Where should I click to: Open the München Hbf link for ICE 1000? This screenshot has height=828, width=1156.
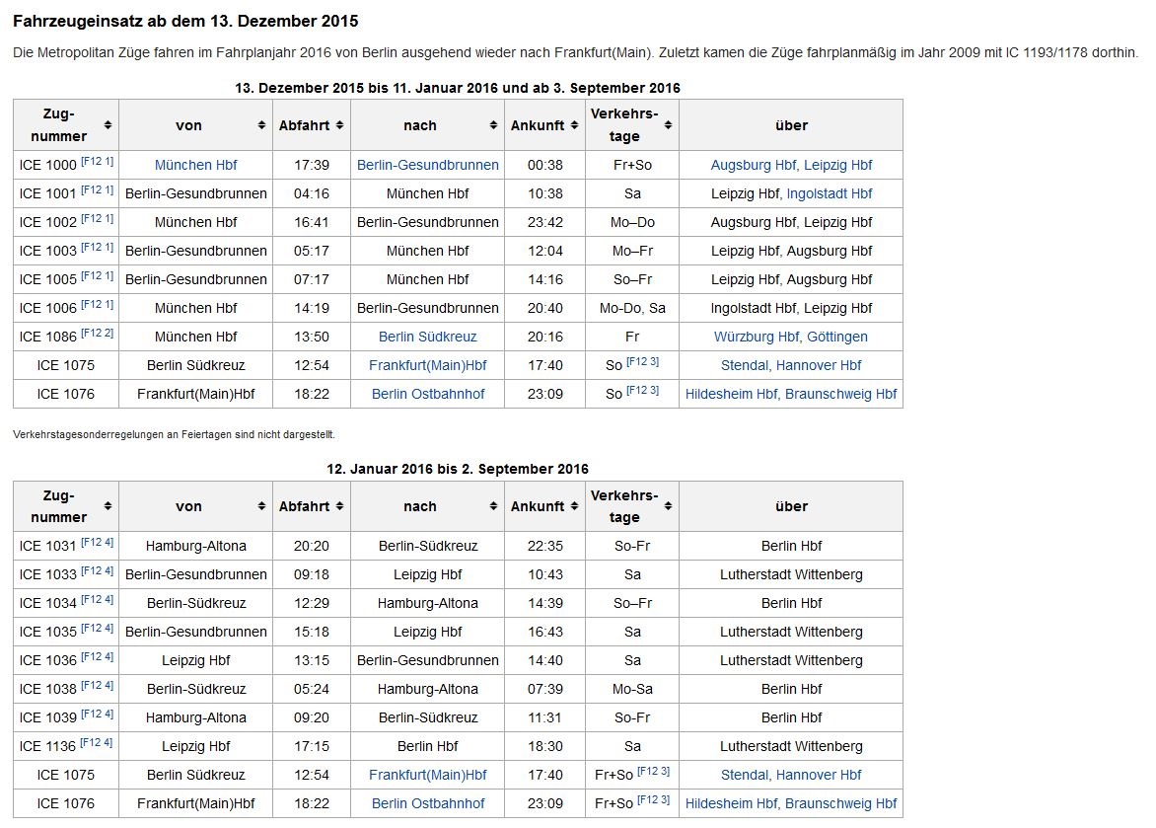point(195,165)
